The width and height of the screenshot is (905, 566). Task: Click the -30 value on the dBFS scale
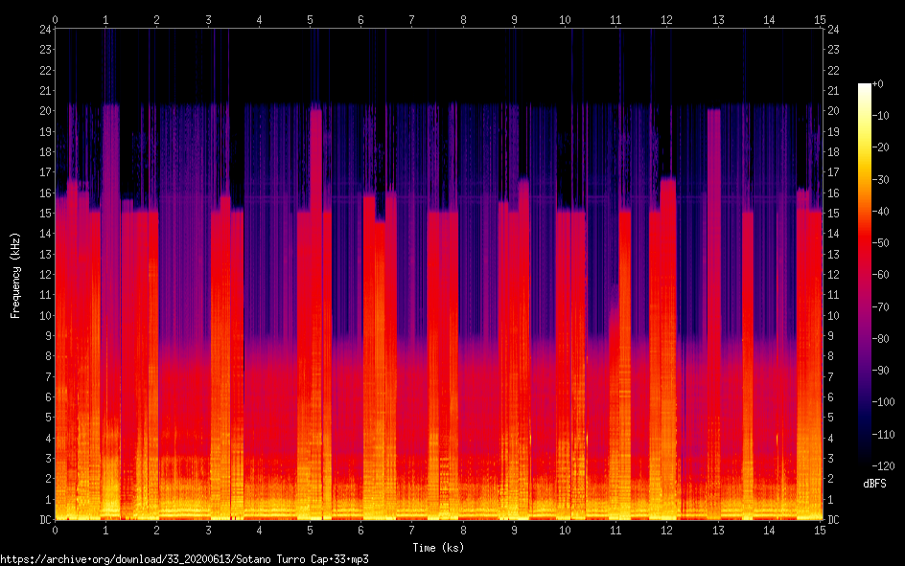[881, 180]
